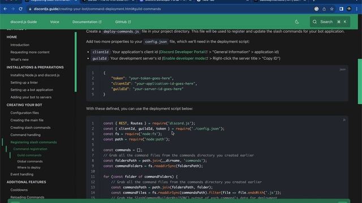Image resolution: width=362 pixels, height=203 pixels.
Task: Open Command handling in the sidebar
Action: (x=25, y=135)
